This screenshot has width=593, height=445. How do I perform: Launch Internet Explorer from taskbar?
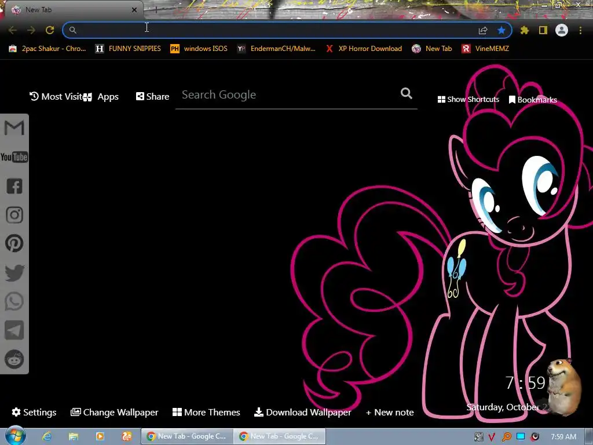click(47, 436)
